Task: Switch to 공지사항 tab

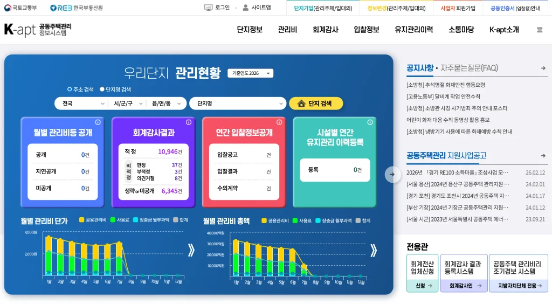Action: pyautogui.click(x=419, y=68)
